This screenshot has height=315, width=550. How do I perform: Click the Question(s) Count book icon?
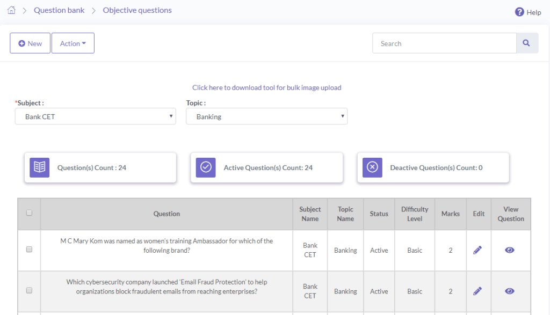(x=40, y=167)
